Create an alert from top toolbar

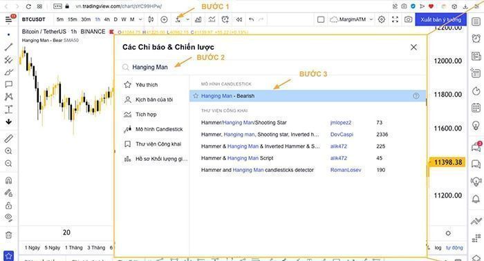(x=225, y=20)
